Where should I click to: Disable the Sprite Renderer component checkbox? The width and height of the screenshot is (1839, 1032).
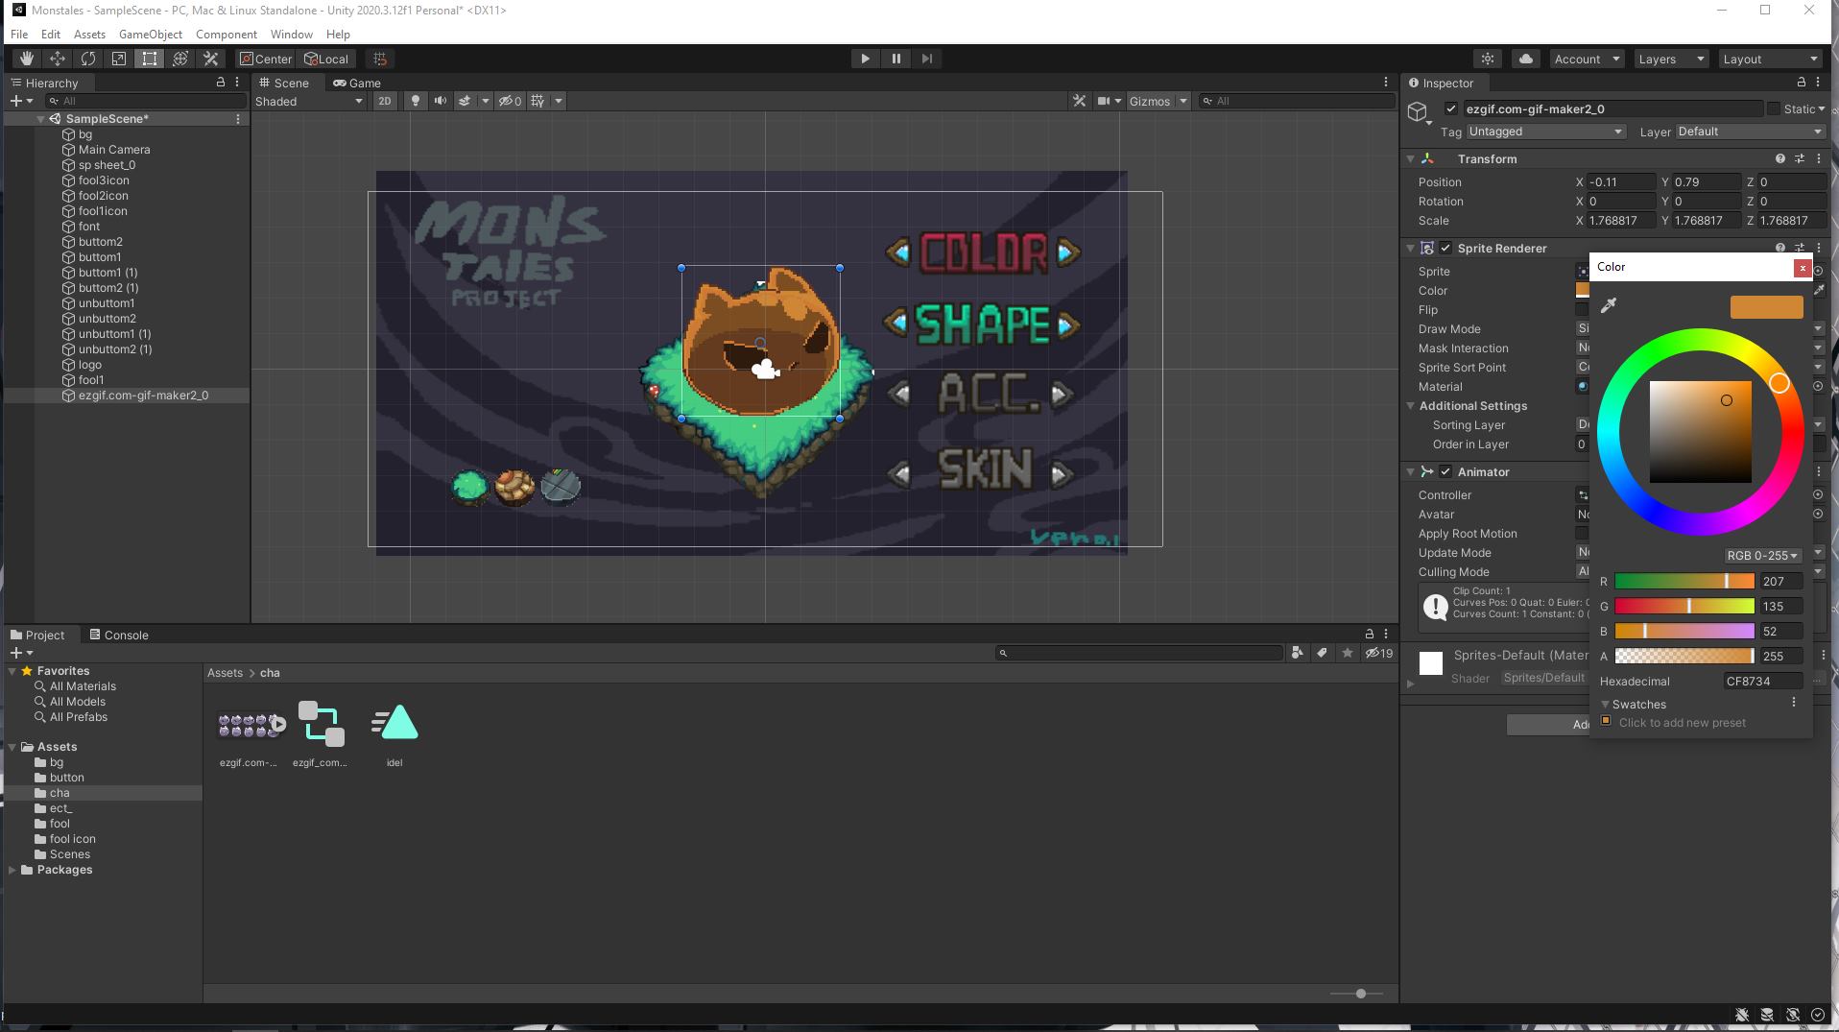(x=1445, y=249)
